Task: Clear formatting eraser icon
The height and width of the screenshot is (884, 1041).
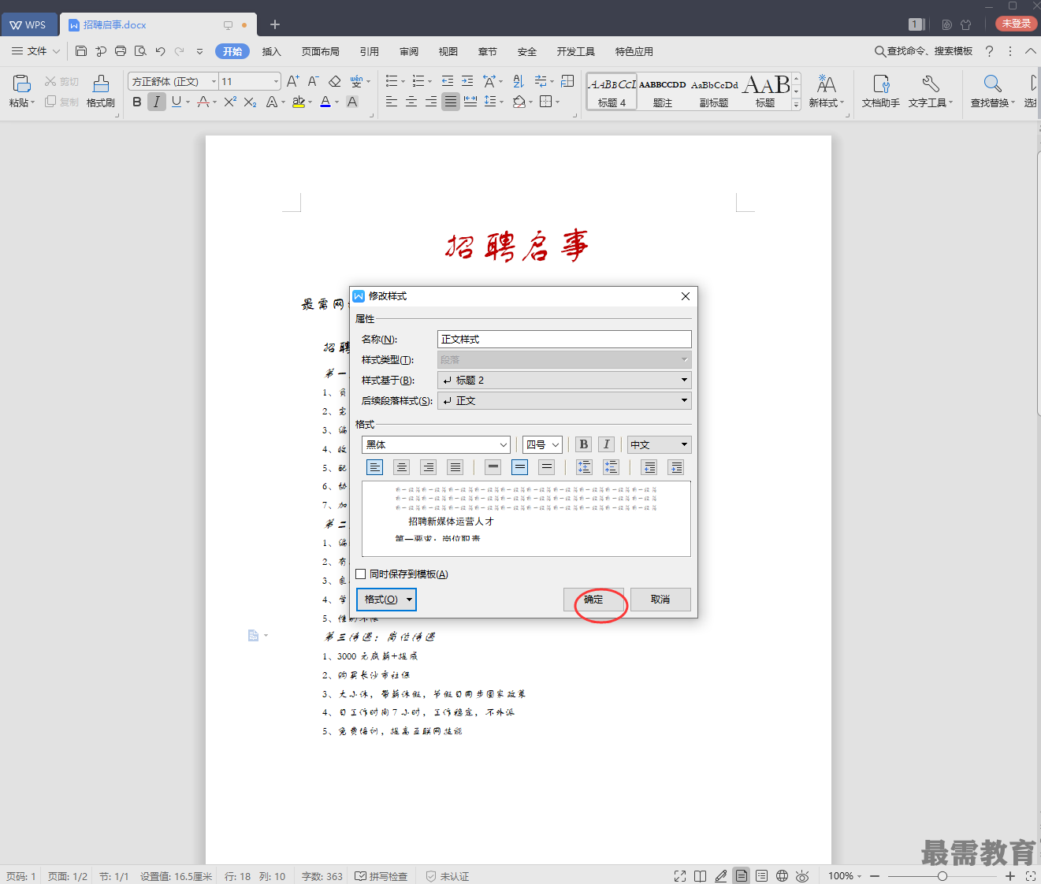Action: (334, 81)
